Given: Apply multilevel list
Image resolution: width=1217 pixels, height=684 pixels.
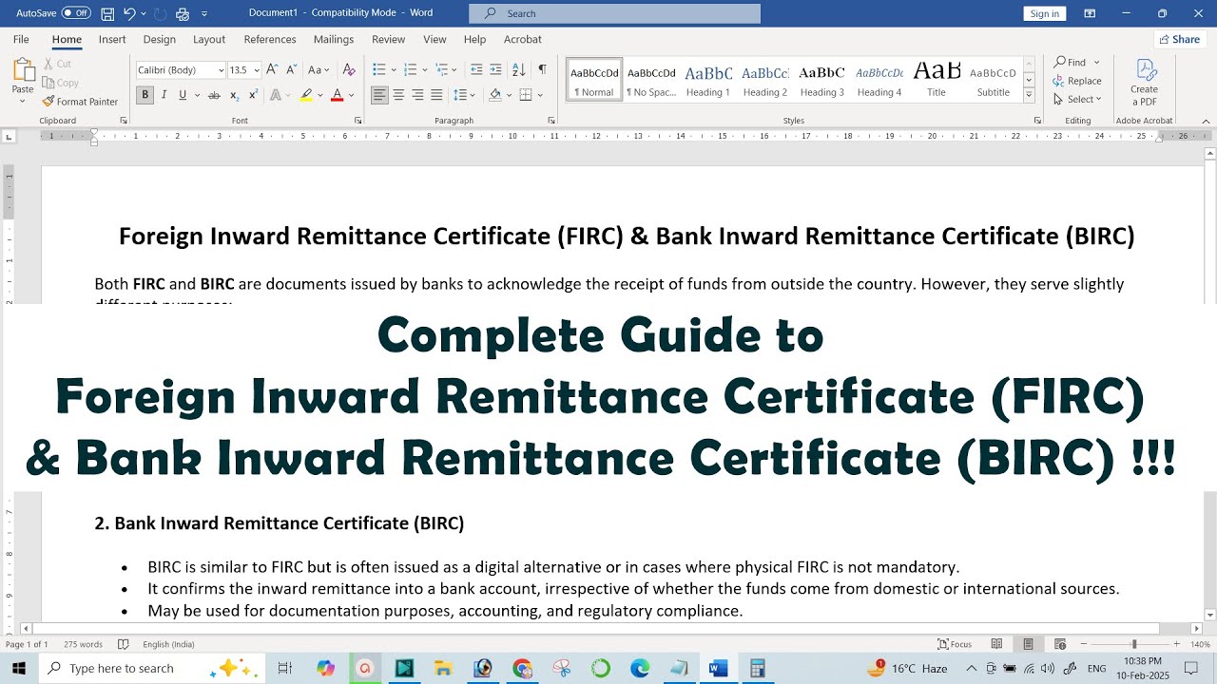Looking at the screenshot, I should click(440, 70).
